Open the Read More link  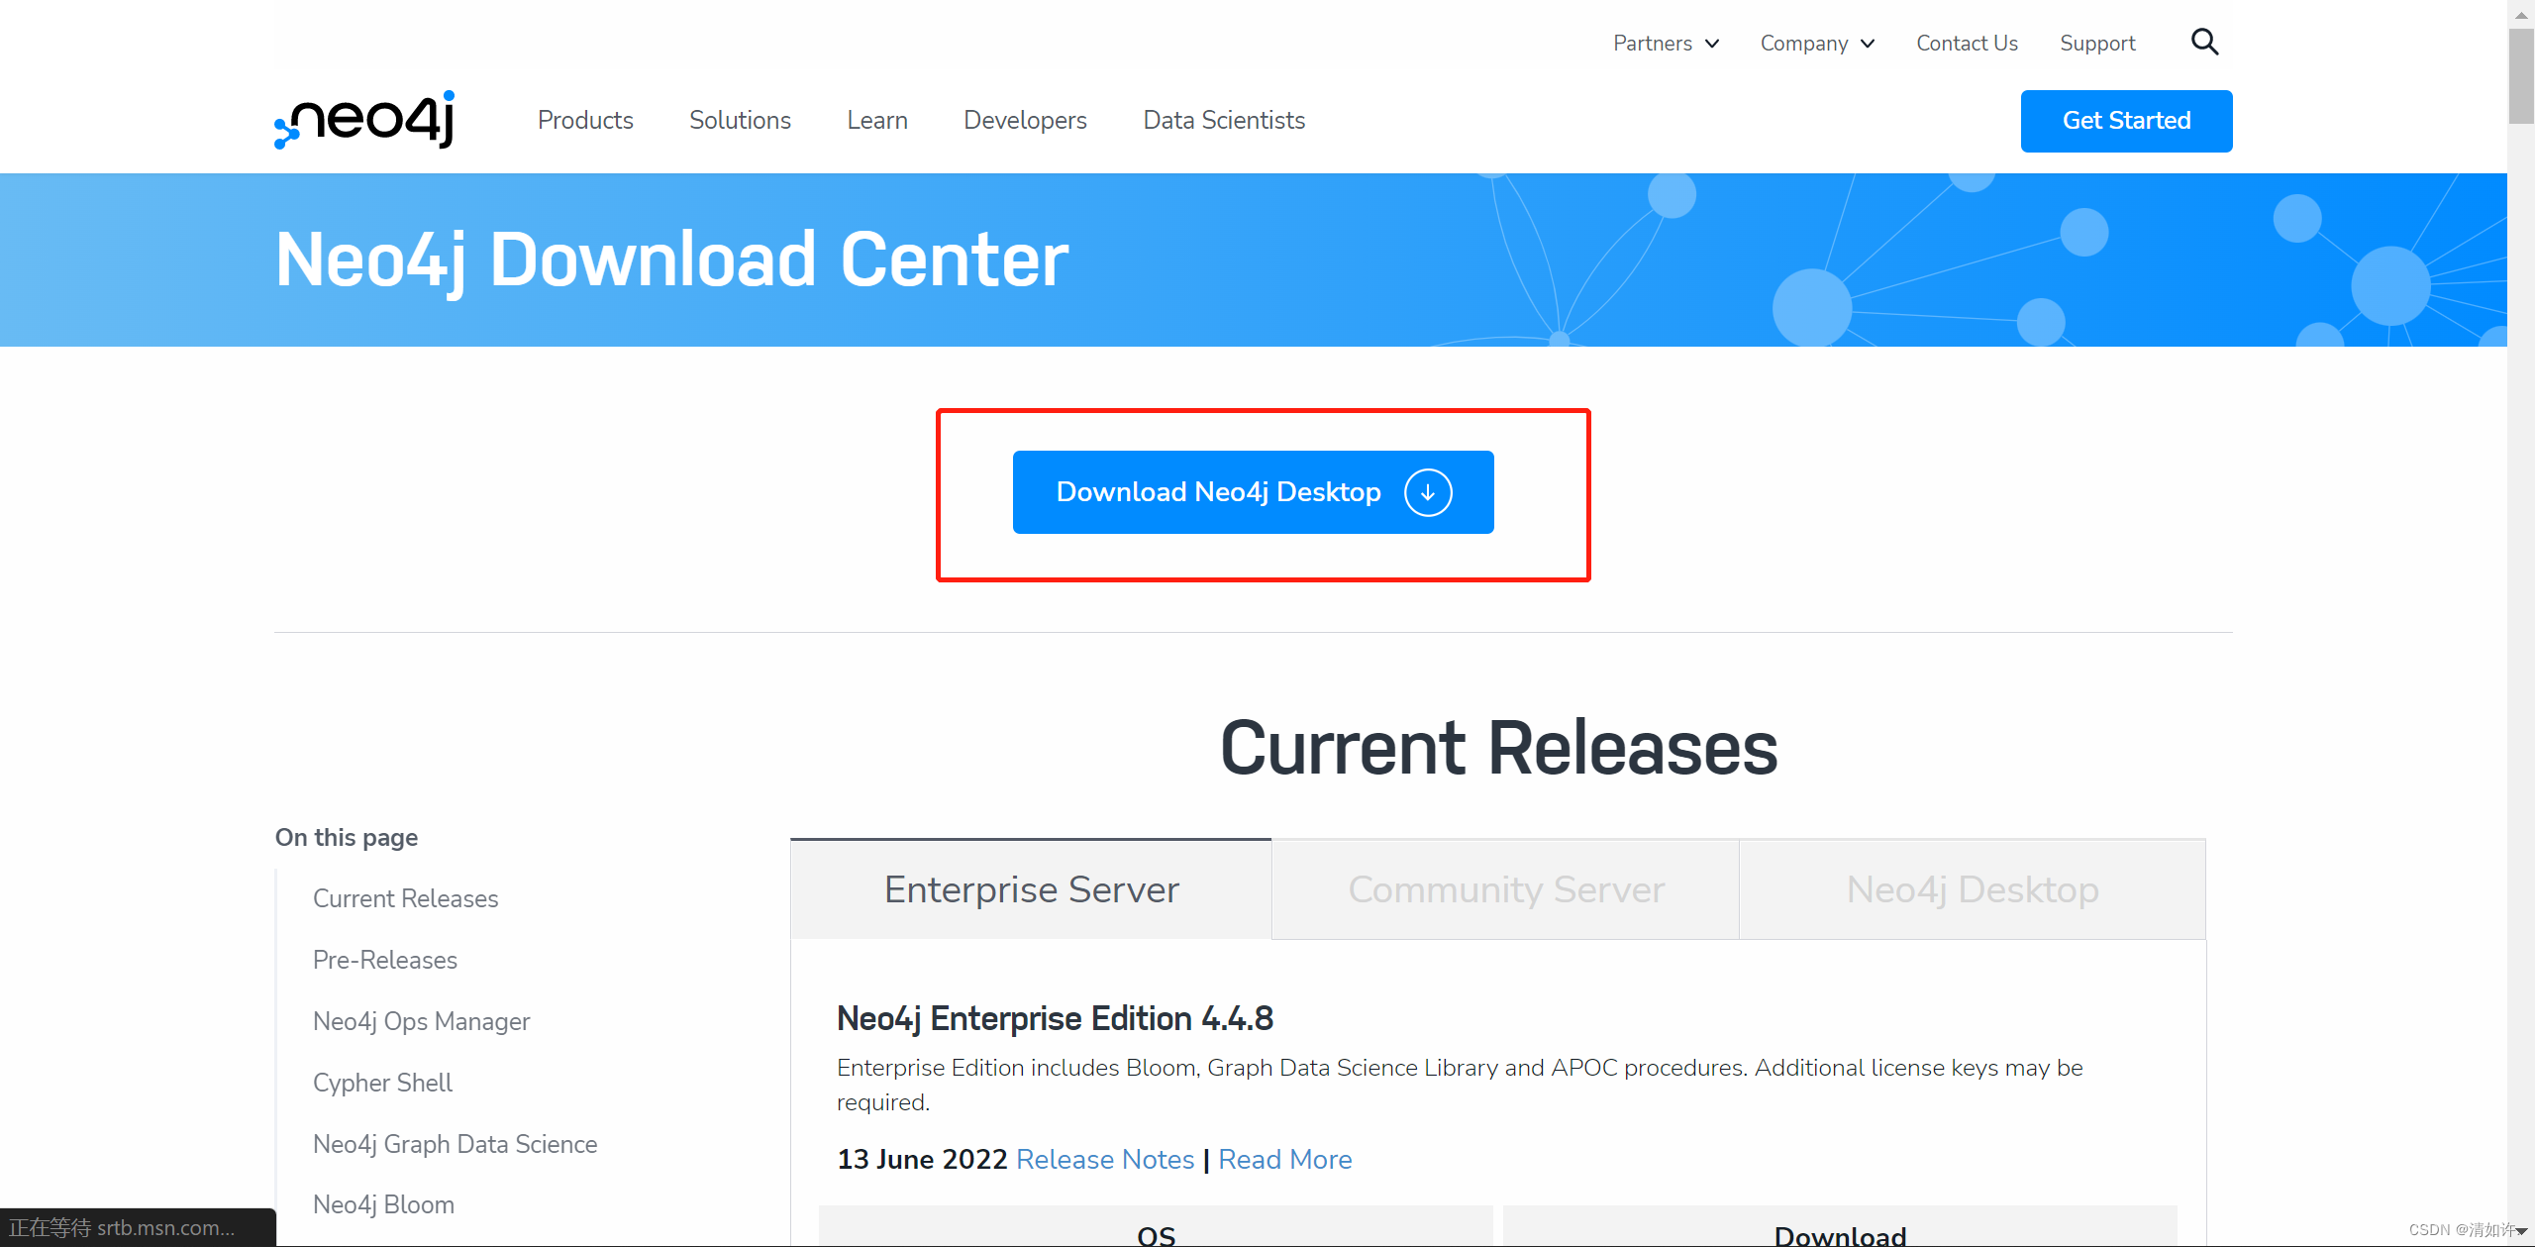[1284, 1159]
